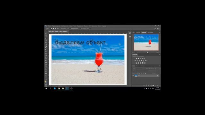205x115 pixels.
Task: Add an Invert adjustment layer
Action: tap(136, 63)
